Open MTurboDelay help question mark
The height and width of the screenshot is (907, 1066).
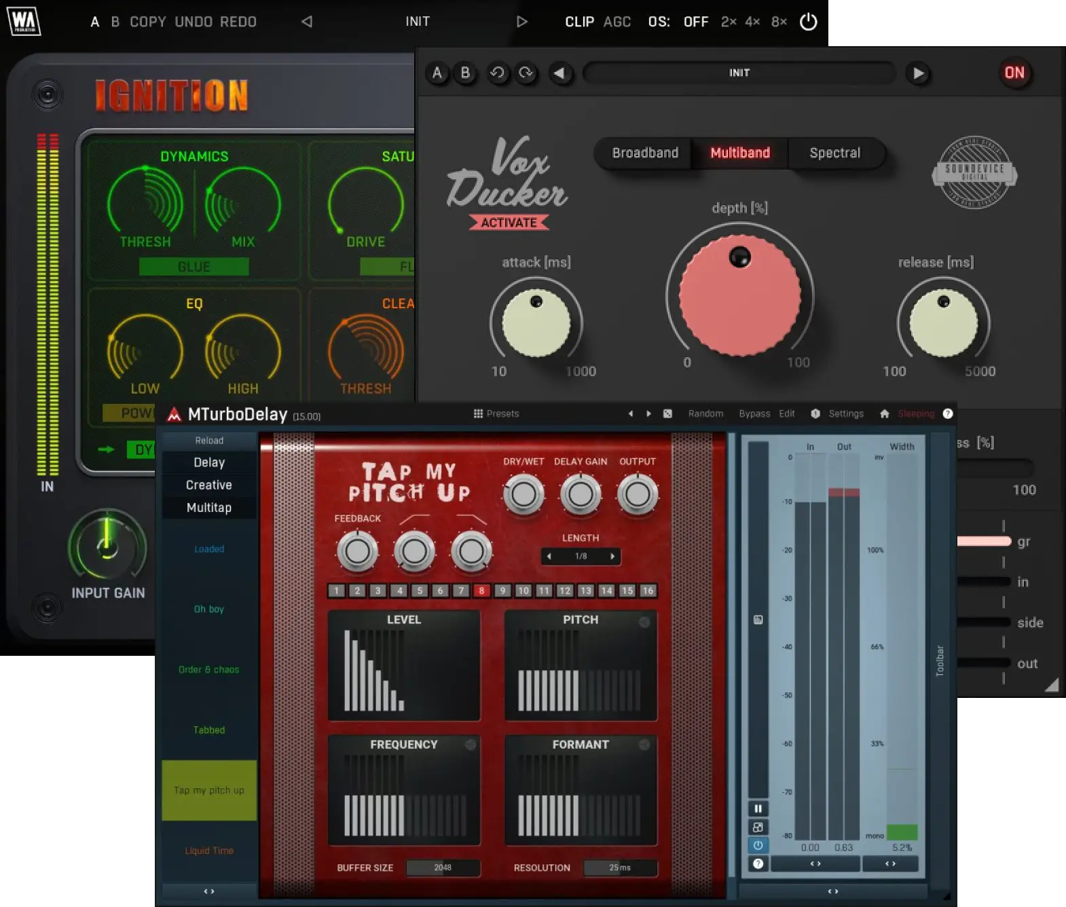[x=948, y=413]
